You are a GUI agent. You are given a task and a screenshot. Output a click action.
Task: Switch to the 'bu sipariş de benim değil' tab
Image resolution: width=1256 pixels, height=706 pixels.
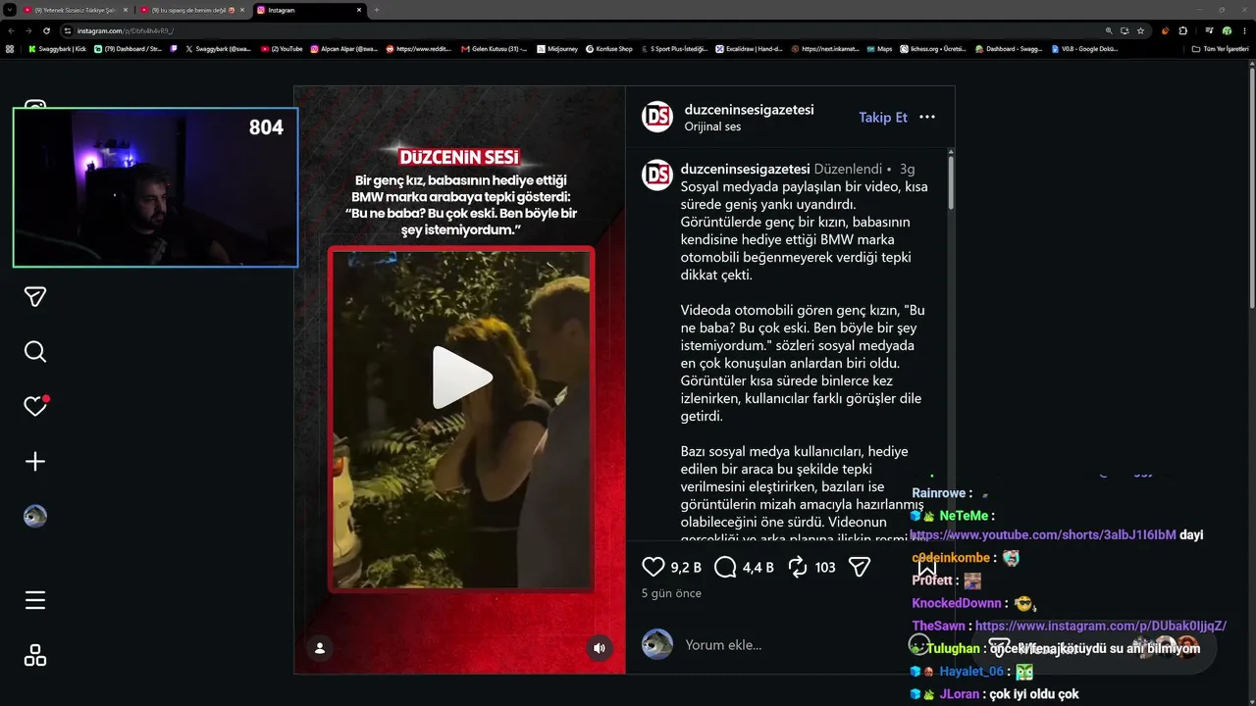pos(192,10)
